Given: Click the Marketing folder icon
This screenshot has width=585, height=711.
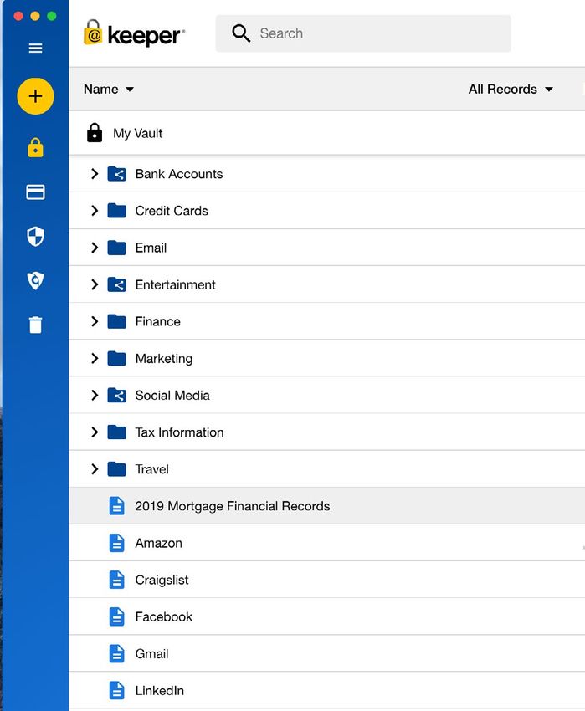Looking at the screenshot, I should tap(116, 358).
